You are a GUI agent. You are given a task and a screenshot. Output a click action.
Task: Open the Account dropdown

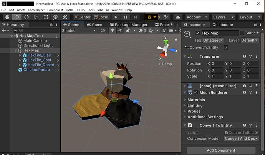197,17
